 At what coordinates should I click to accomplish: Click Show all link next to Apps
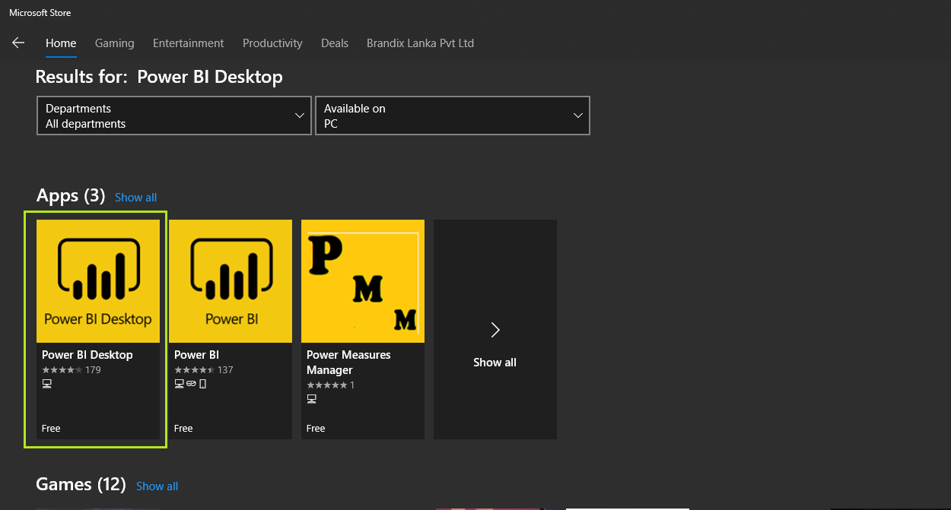tap(136, 198)
